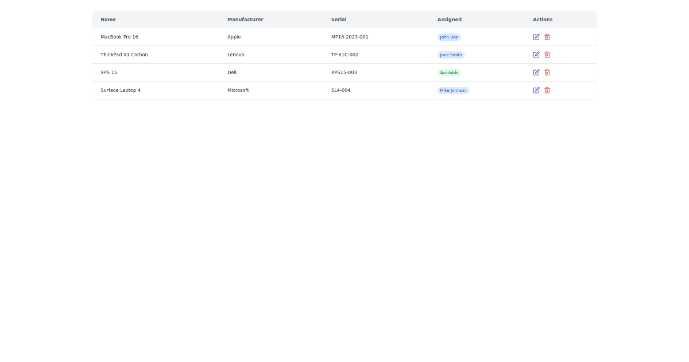The height and width of the screenshot is (362, 689).
Task: Click the Actions column header
Action: point(542,19)
